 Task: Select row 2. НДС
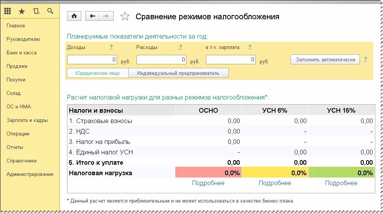221,131
